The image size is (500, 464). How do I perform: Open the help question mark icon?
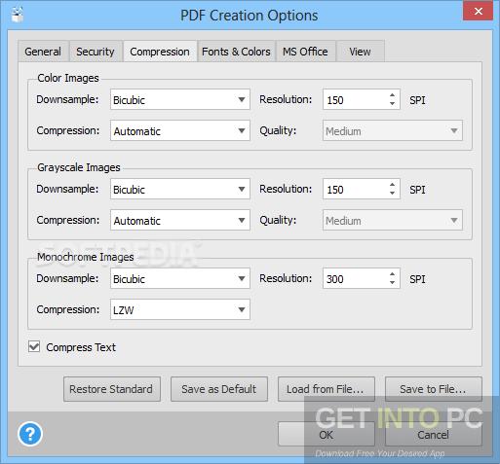tap(30, 434)
